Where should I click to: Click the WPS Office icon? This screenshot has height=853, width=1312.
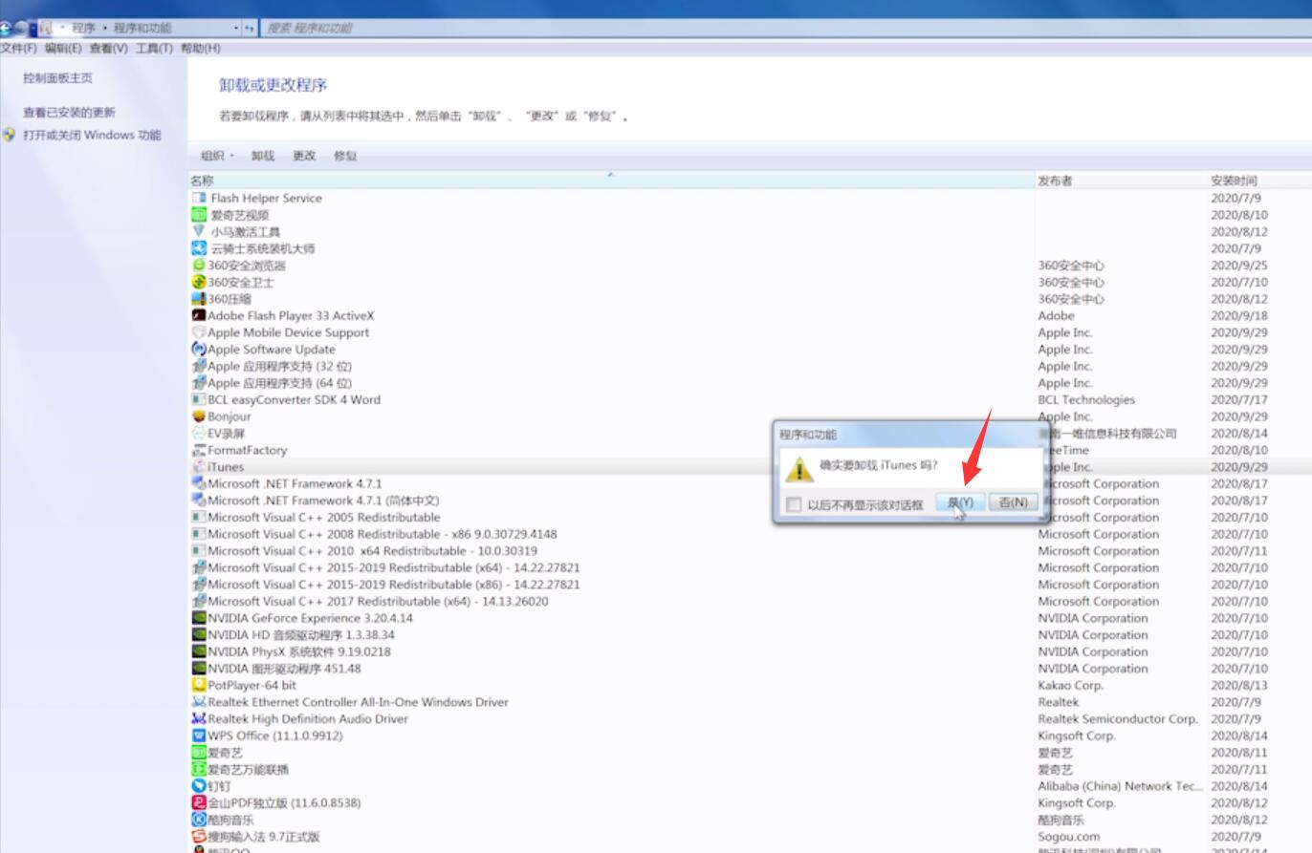199,736
